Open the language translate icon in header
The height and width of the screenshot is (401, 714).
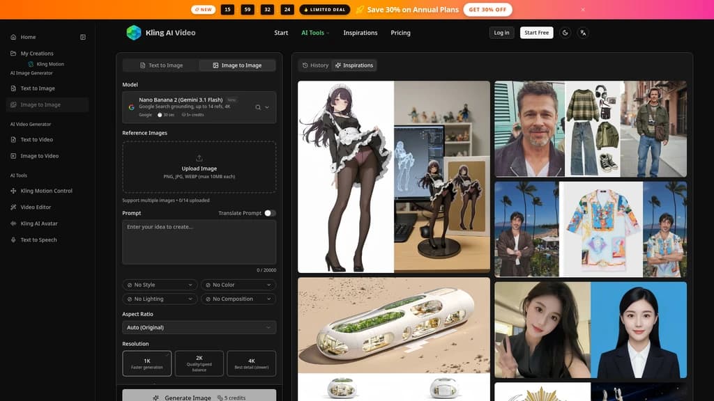pyautogui.click(x=583, y=33)
